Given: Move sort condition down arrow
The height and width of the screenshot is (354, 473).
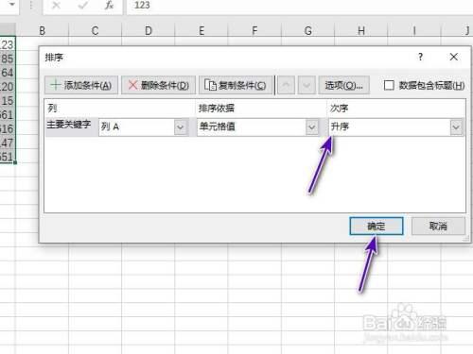Looking at the screenshot, I should coord(307,85).
